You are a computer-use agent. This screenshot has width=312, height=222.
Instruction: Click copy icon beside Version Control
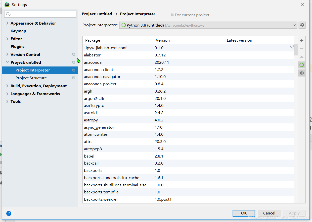[x=74, y=54]
